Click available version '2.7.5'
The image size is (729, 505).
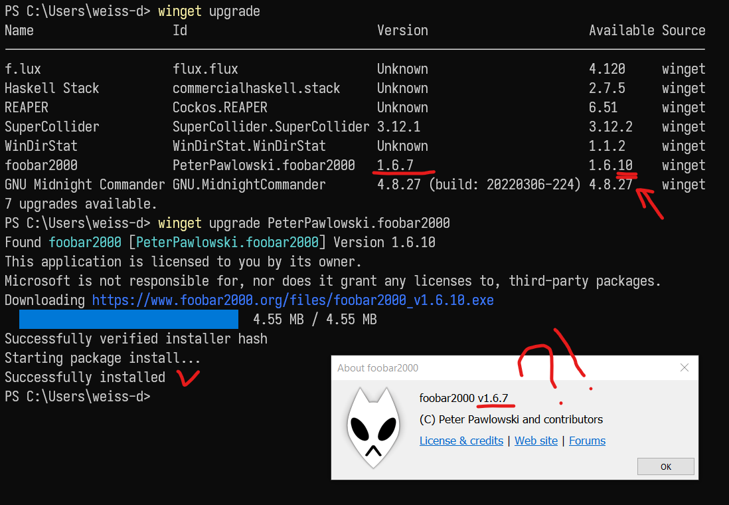607,88
